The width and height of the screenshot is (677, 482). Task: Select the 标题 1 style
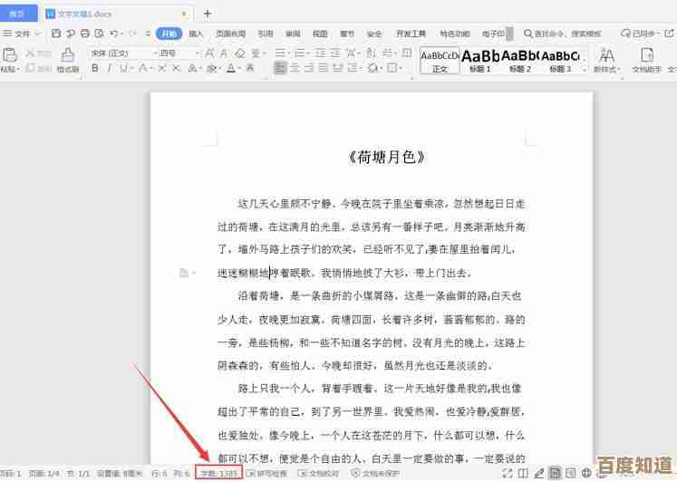(480, 61)
